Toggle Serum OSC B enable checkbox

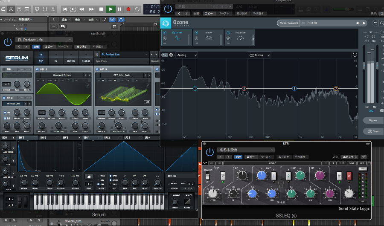pos(97,70)
